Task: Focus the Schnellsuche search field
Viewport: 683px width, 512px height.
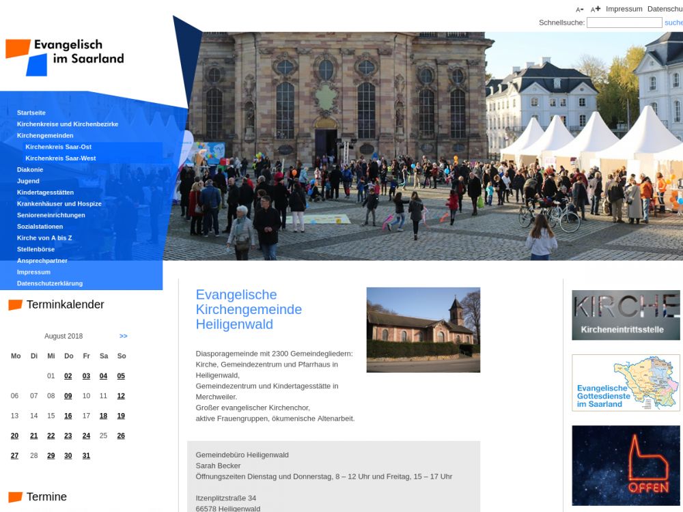Action: click(x=624, y=23)
